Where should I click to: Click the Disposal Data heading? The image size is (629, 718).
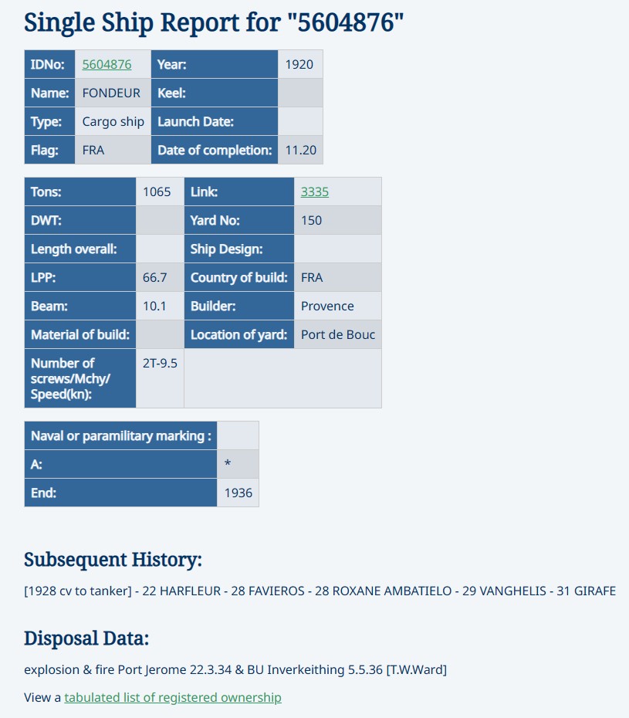tap(86, 638)
